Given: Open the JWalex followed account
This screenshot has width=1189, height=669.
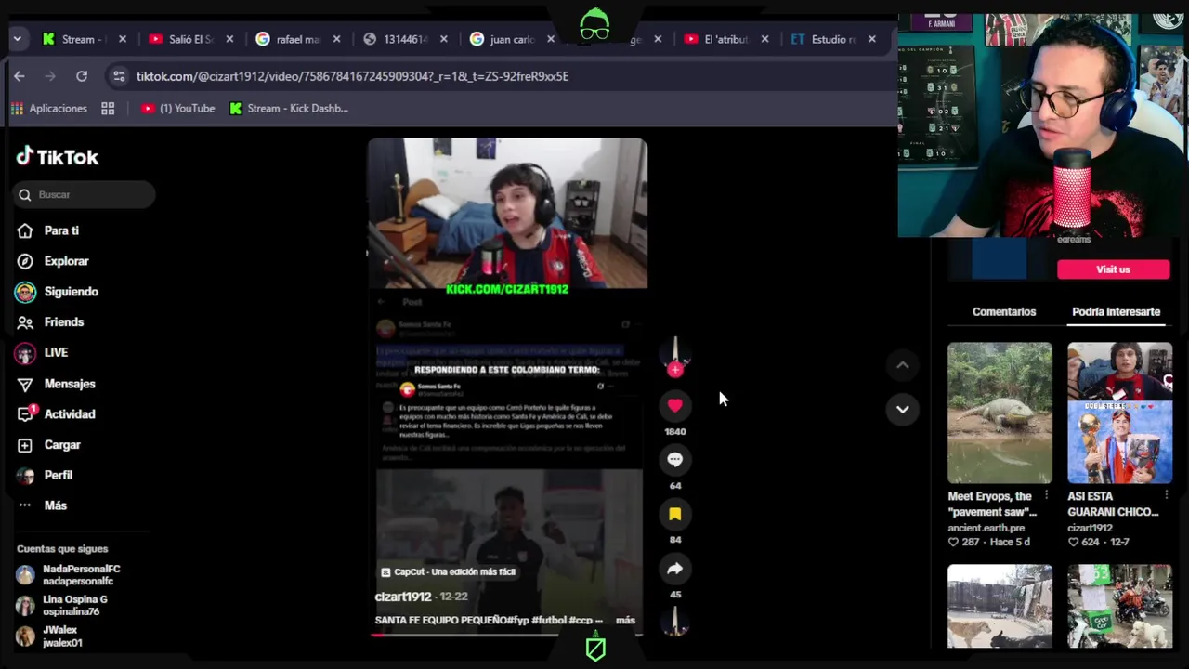Looking at the screenshot, I should click(x=49, y=636).
